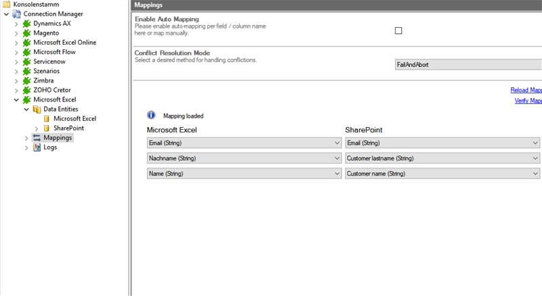Click the Mappings arrows icon in tree
Image resolution: width=542 pixels, height=296 pixels.
[x=37, y=138]
